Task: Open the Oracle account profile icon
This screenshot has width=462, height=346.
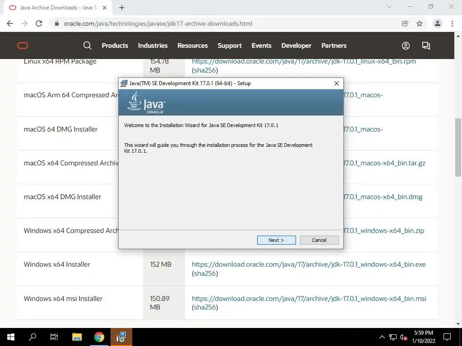Action: pyautogui.click(x=406, y=46)
